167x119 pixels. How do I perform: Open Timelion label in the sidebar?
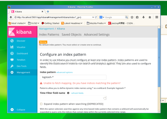pyautogui.click(x=21, y=60)
